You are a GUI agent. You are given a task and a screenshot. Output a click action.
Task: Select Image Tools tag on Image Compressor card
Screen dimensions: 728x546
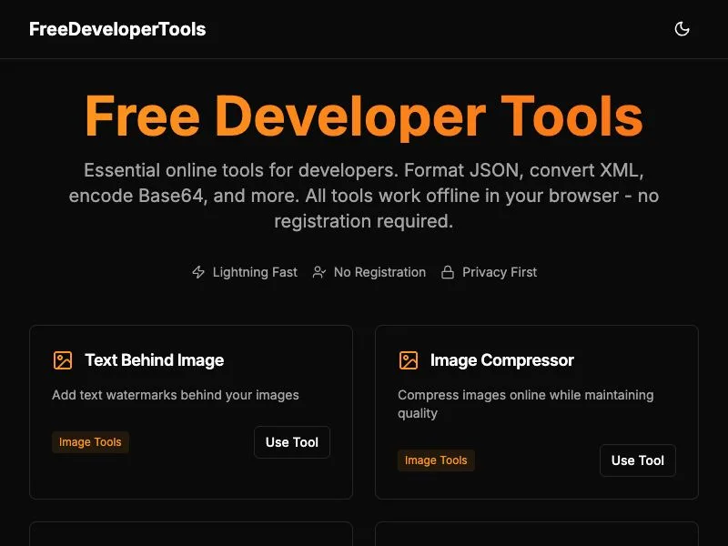436,460
